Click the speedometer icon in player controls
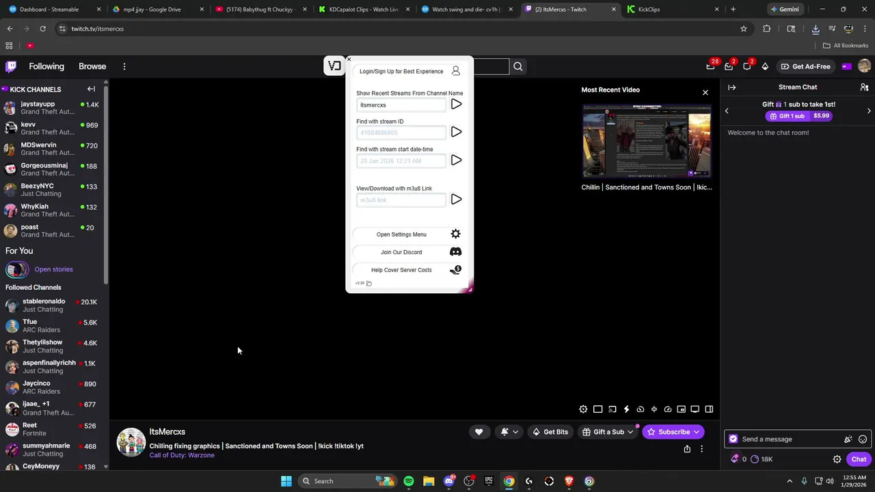 pos(668,409)
